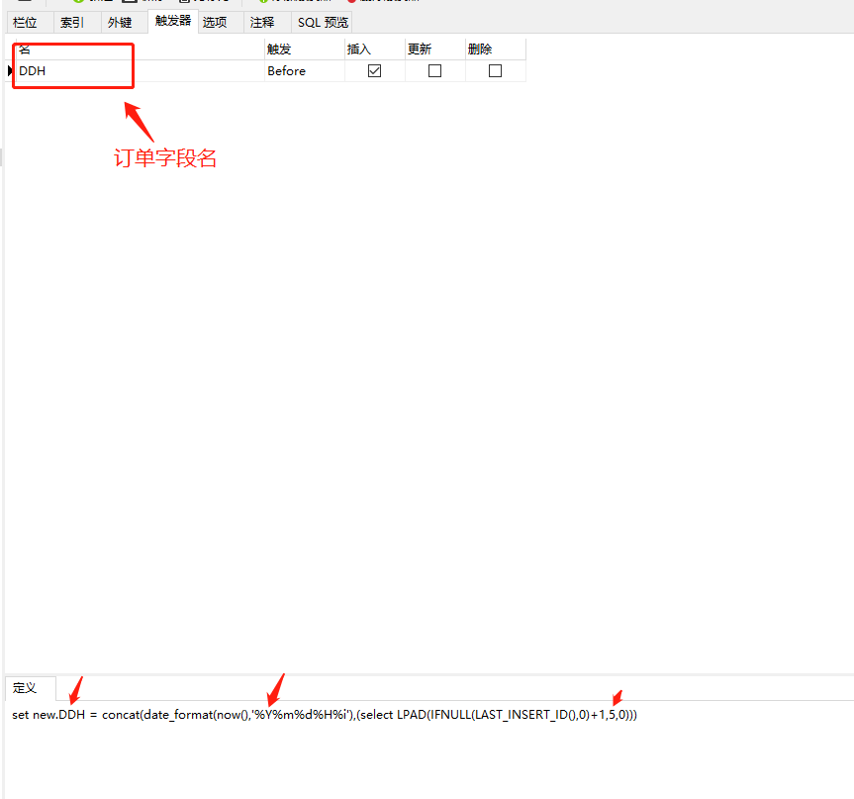Click the 删除 column header
Screen dimensions: 854x799
coord(496,50)
